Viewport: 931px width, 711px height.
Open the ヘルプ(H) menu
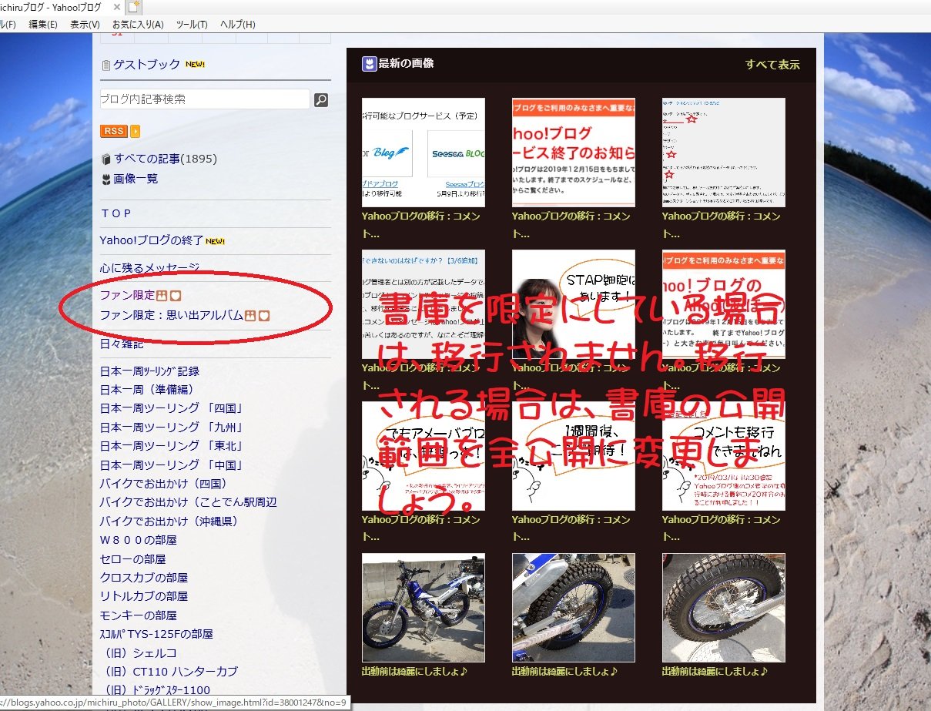click(x=238, y=25)
